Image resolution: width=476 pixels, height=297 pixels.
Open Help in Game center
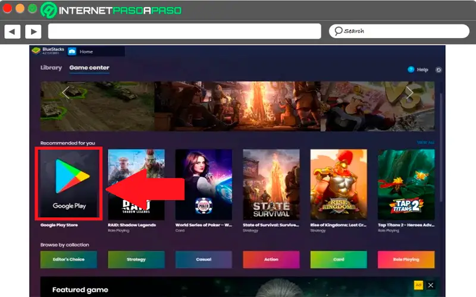[x=422, y=69]
